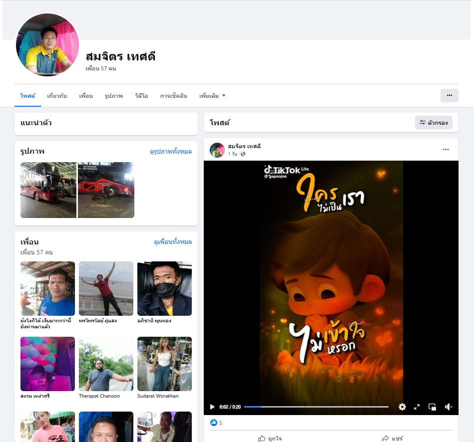This screenshot has height=442, width=474.
Task: Open friend photo above ยังไงก็ได้ caption
Action: coord(47,288)
